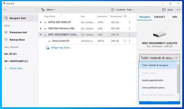
Task: Go back with the arrow icon
Action: click(x=5, y=10)
